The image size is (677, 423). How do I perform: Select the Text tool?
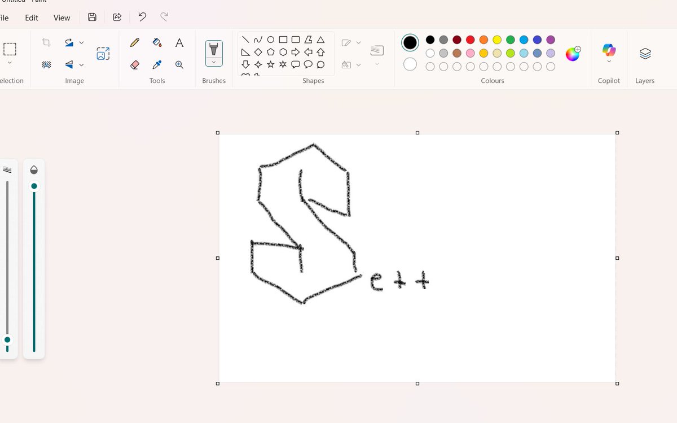tap(179, 42)
